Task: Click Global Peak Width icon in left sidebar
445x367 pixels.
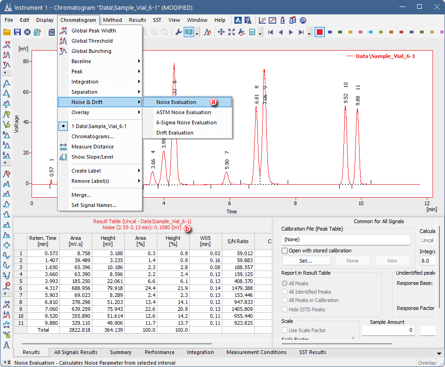Action: click(x=6, y=45)
